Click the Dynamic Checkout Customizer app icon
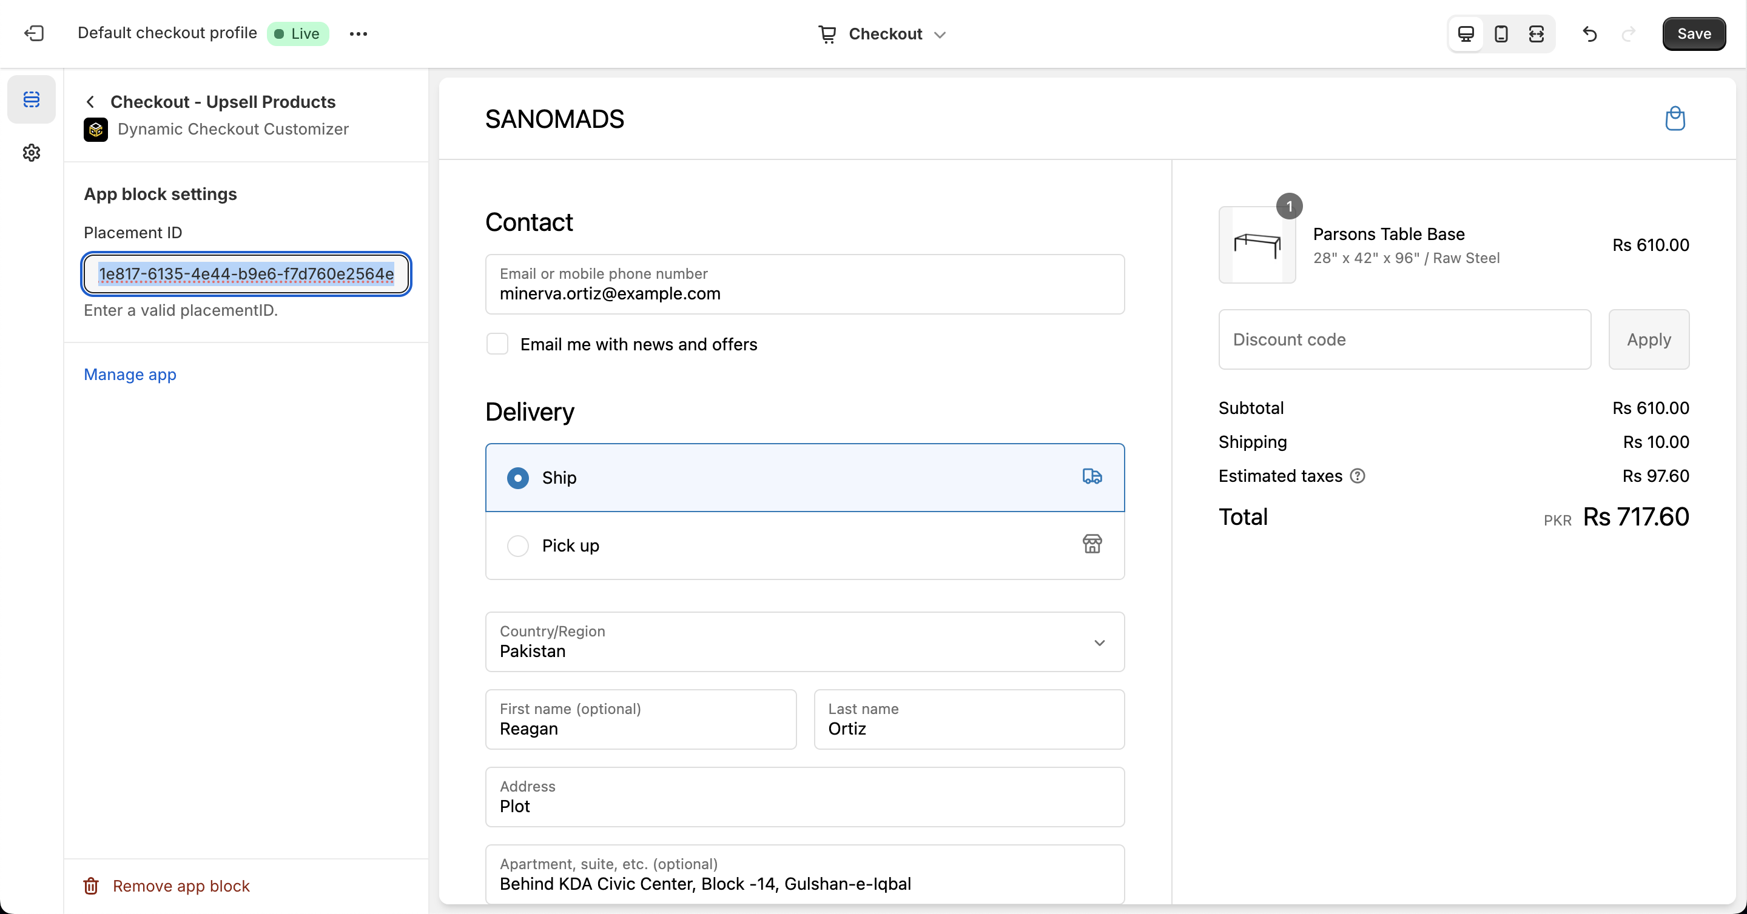This screenshot has height=914, width=1747. click(x=96, y=130)
